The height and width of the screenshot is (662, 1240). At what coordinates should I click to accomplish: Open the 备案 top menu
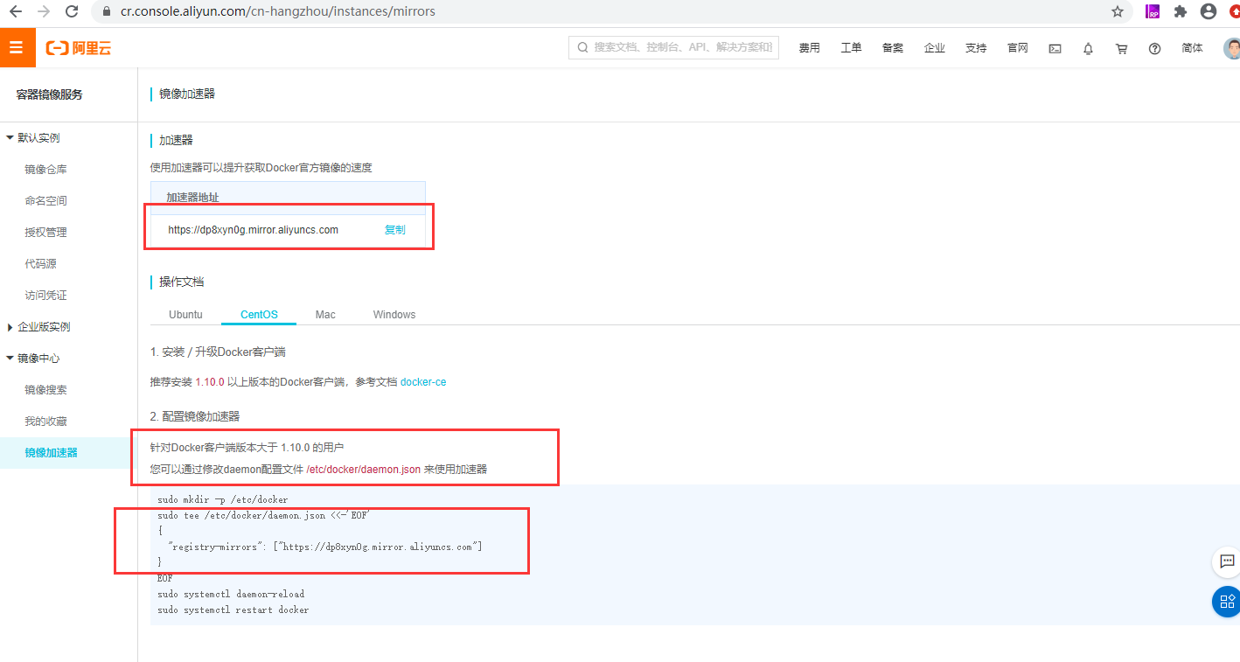click(x=893, y=48)
